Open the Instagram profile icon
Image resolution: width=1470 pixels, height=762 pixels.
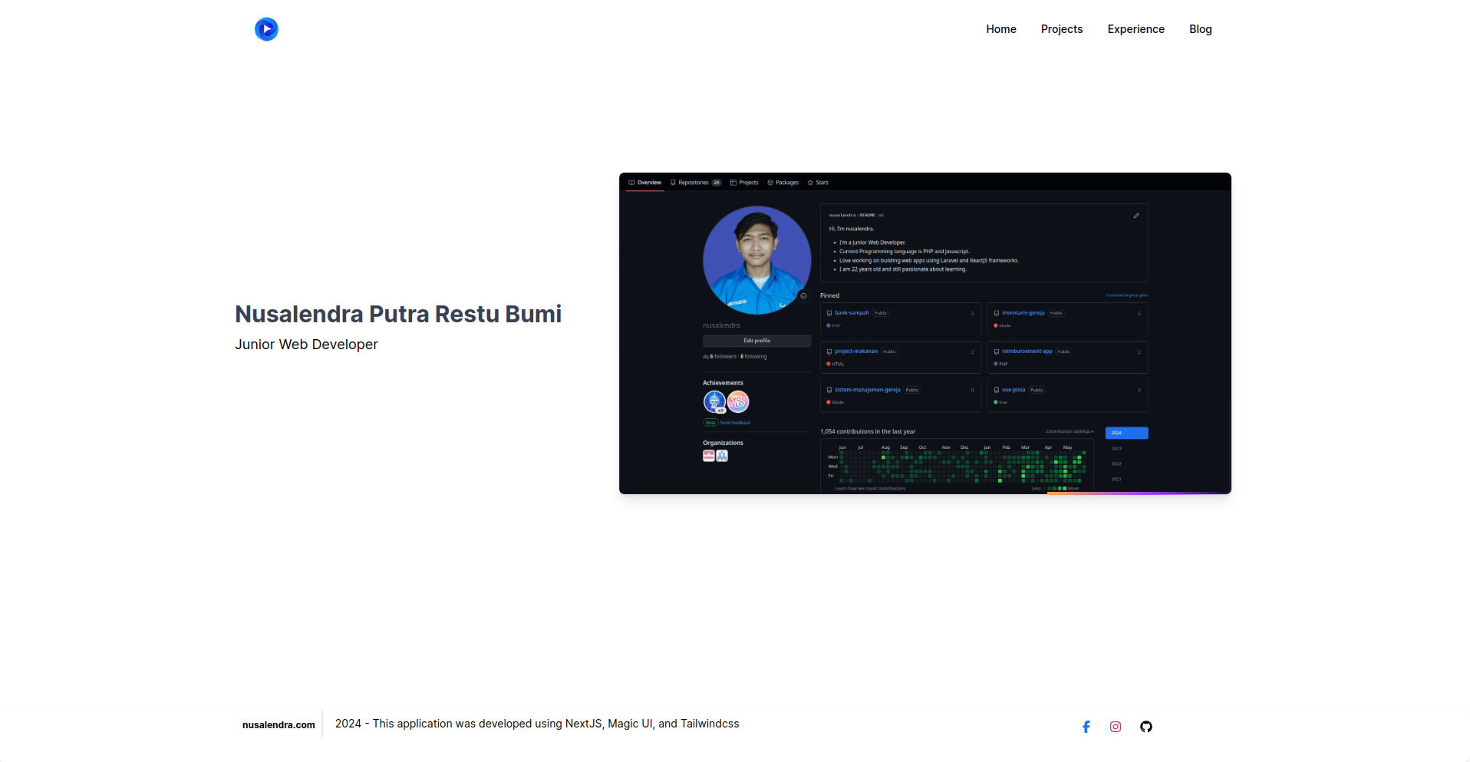tap(1116, 727)
